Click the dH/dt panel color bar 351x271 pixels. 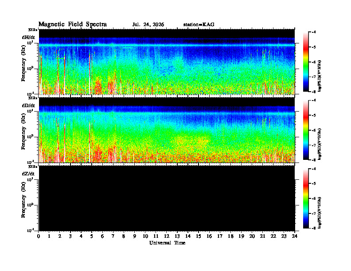[x=305, y=62]
